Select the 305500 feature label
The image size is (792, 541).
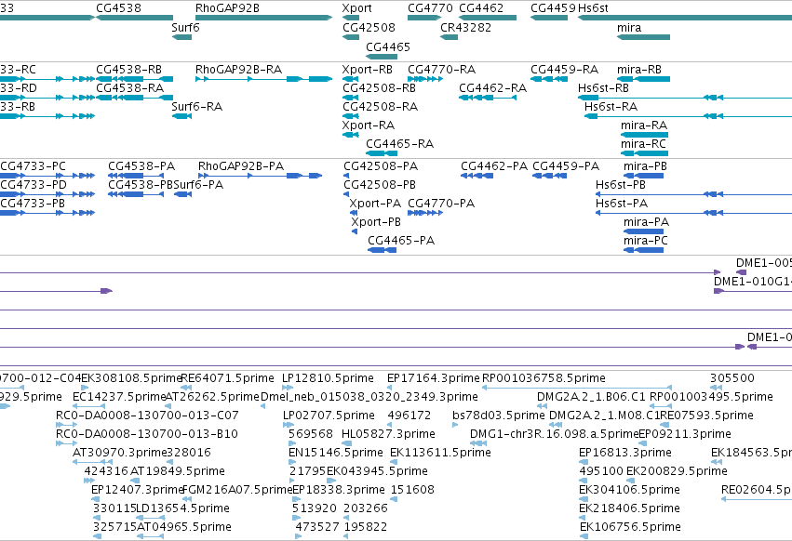pos(732,378)
